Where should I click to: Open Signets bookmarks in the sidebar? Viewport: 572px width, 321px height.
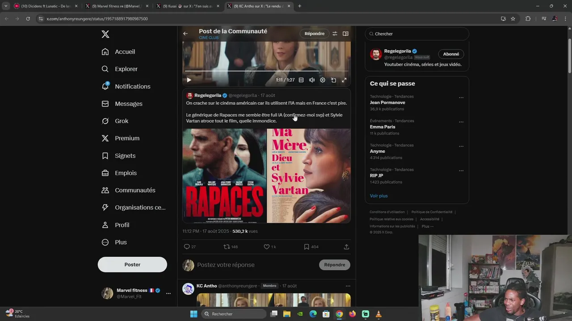[x=118, y=156]
